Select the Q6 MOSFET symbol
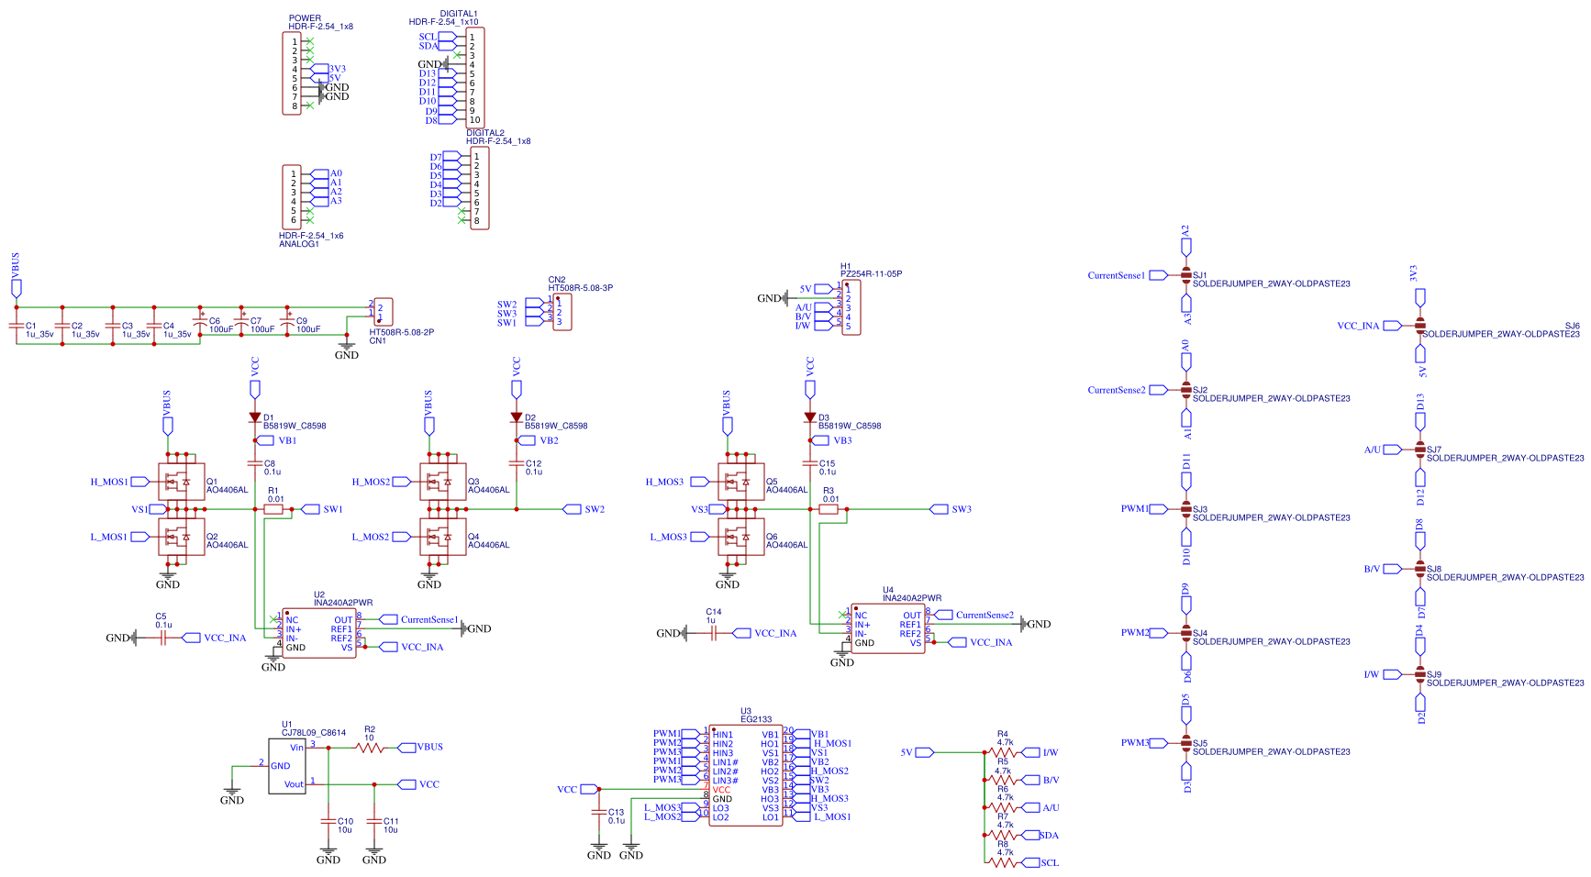The height and width of the screenshot is (877, 1591). coord(740,536)
